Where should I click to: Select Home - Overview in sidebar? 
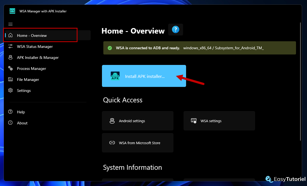[x=48, y=35]
